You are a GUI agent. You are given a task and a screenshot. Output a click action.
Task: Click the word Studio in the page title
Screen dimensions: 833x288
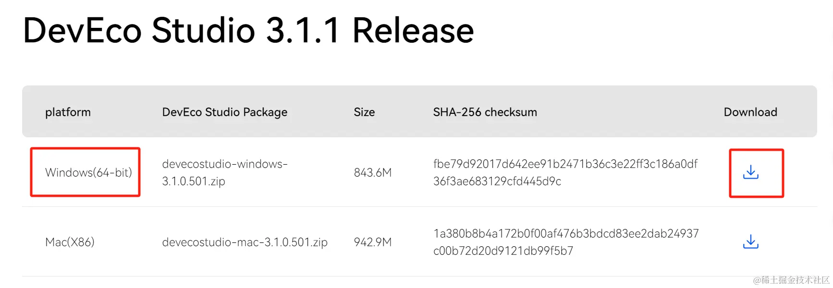203,31
